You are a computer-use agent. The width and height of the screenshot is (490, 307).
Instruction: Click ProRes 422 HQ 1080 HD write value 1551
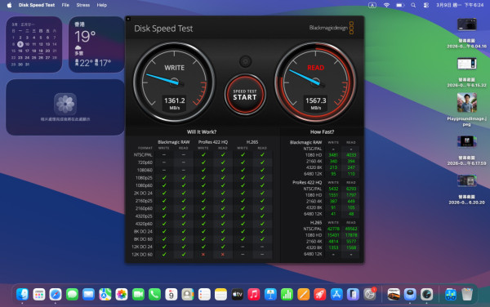click(333, 195)
